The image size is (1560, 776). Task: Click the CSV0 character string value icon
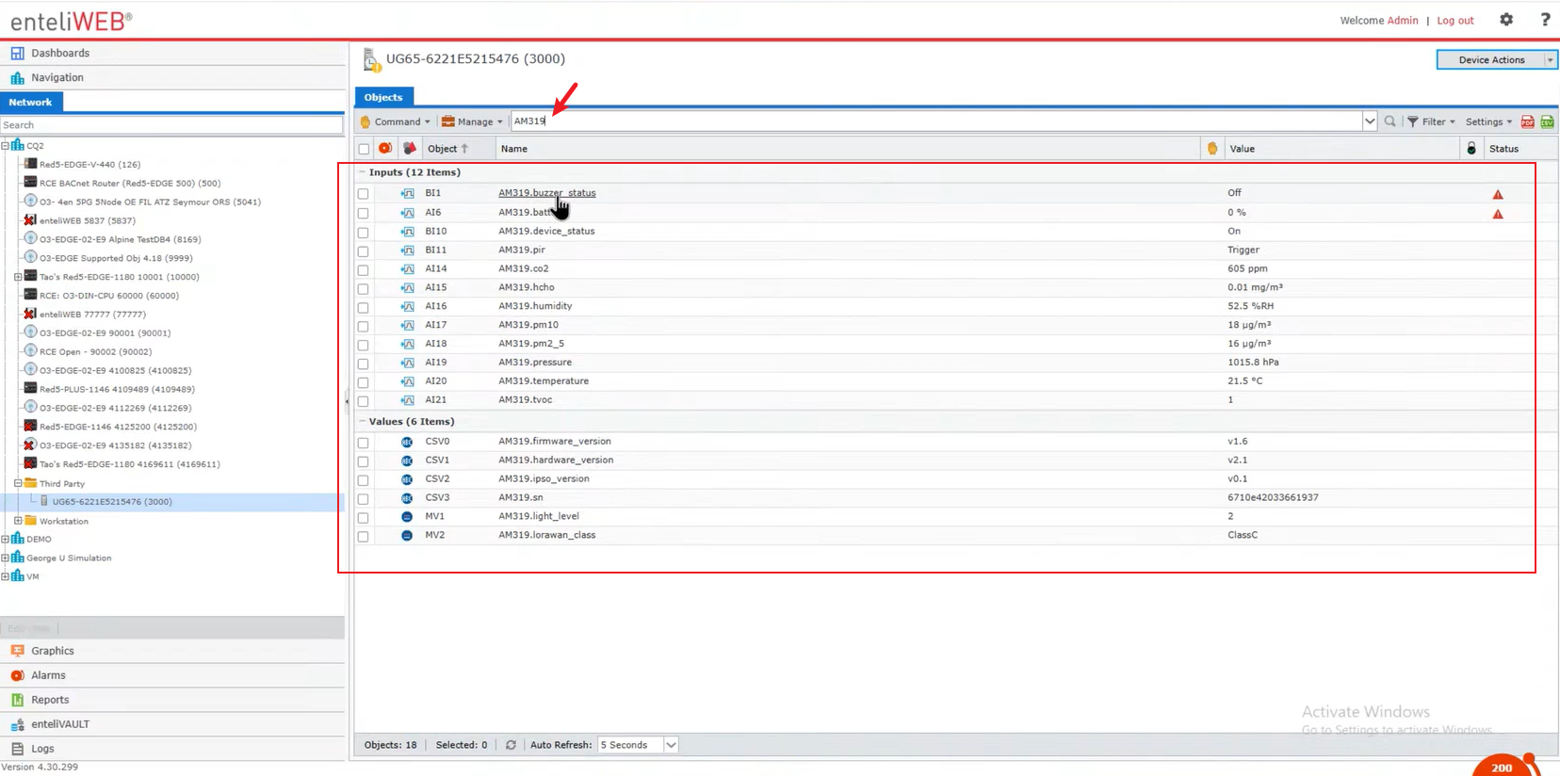click(x=407, y=442)
